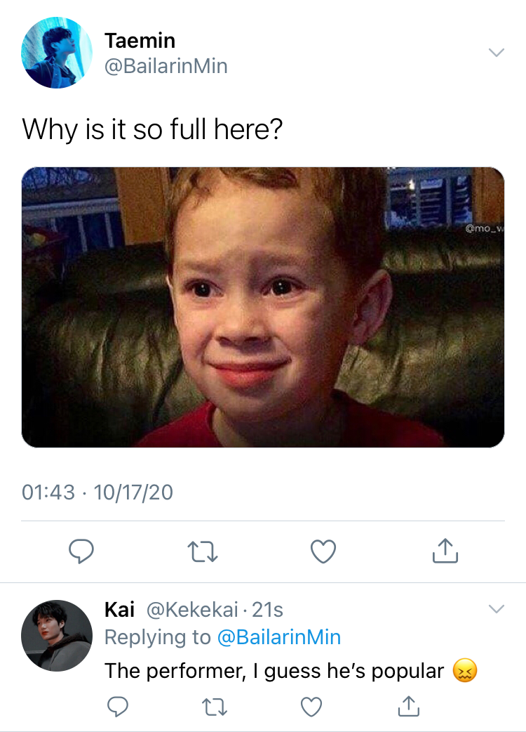
Task: Reply to Kai's comment
Action: [117, 706]
